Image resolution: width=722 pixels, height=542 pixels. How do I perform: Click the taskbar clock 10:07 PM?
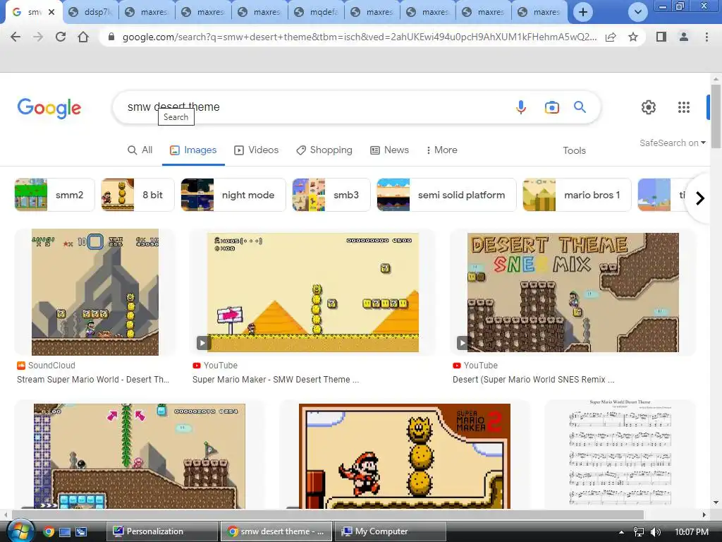click(x=692, y=532)
